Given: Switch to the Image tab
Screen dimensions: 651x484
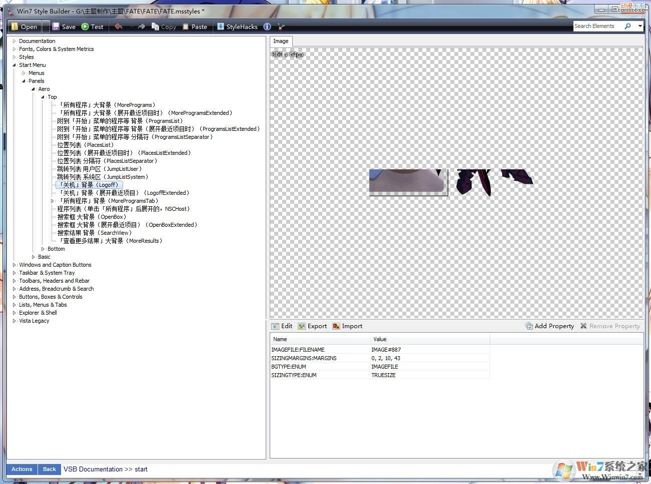Looking at the screenshot, I should pyautogui.click(x=281, y=40).
